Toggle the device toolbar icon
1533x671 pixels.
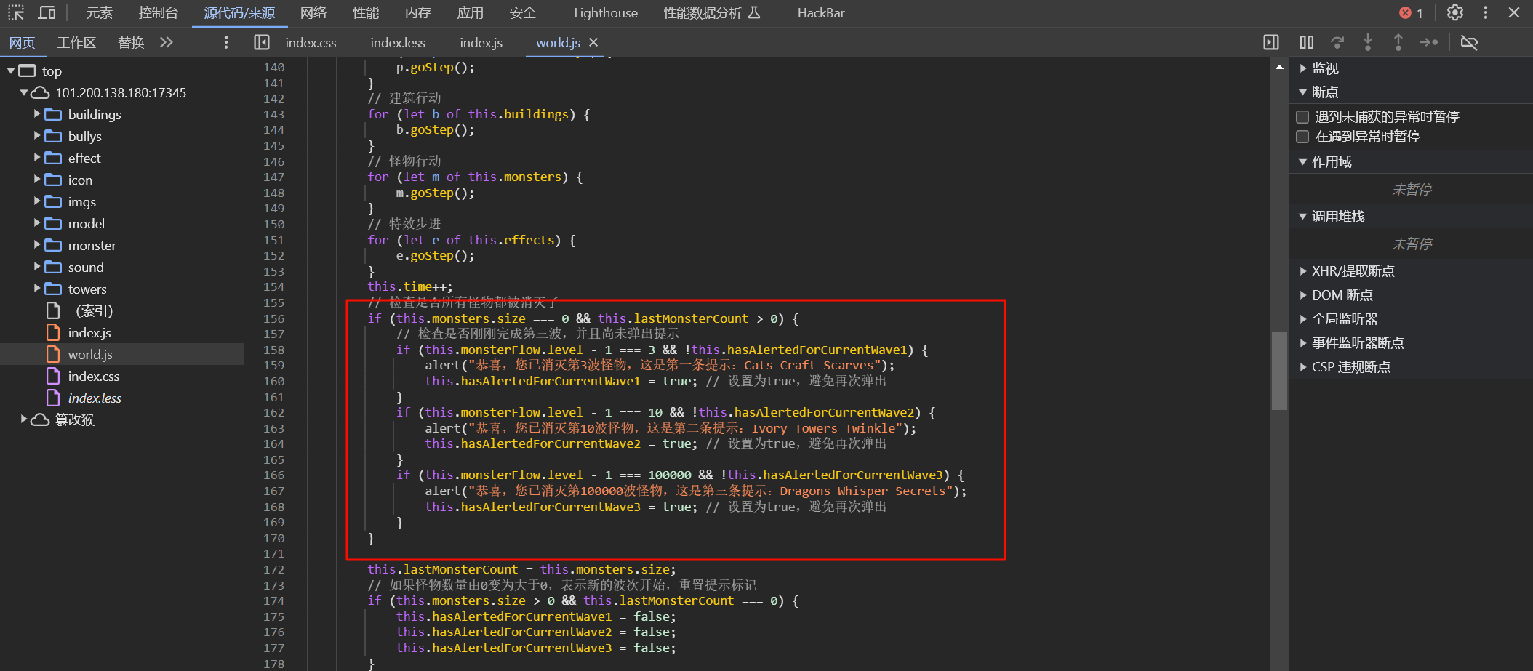47,13
